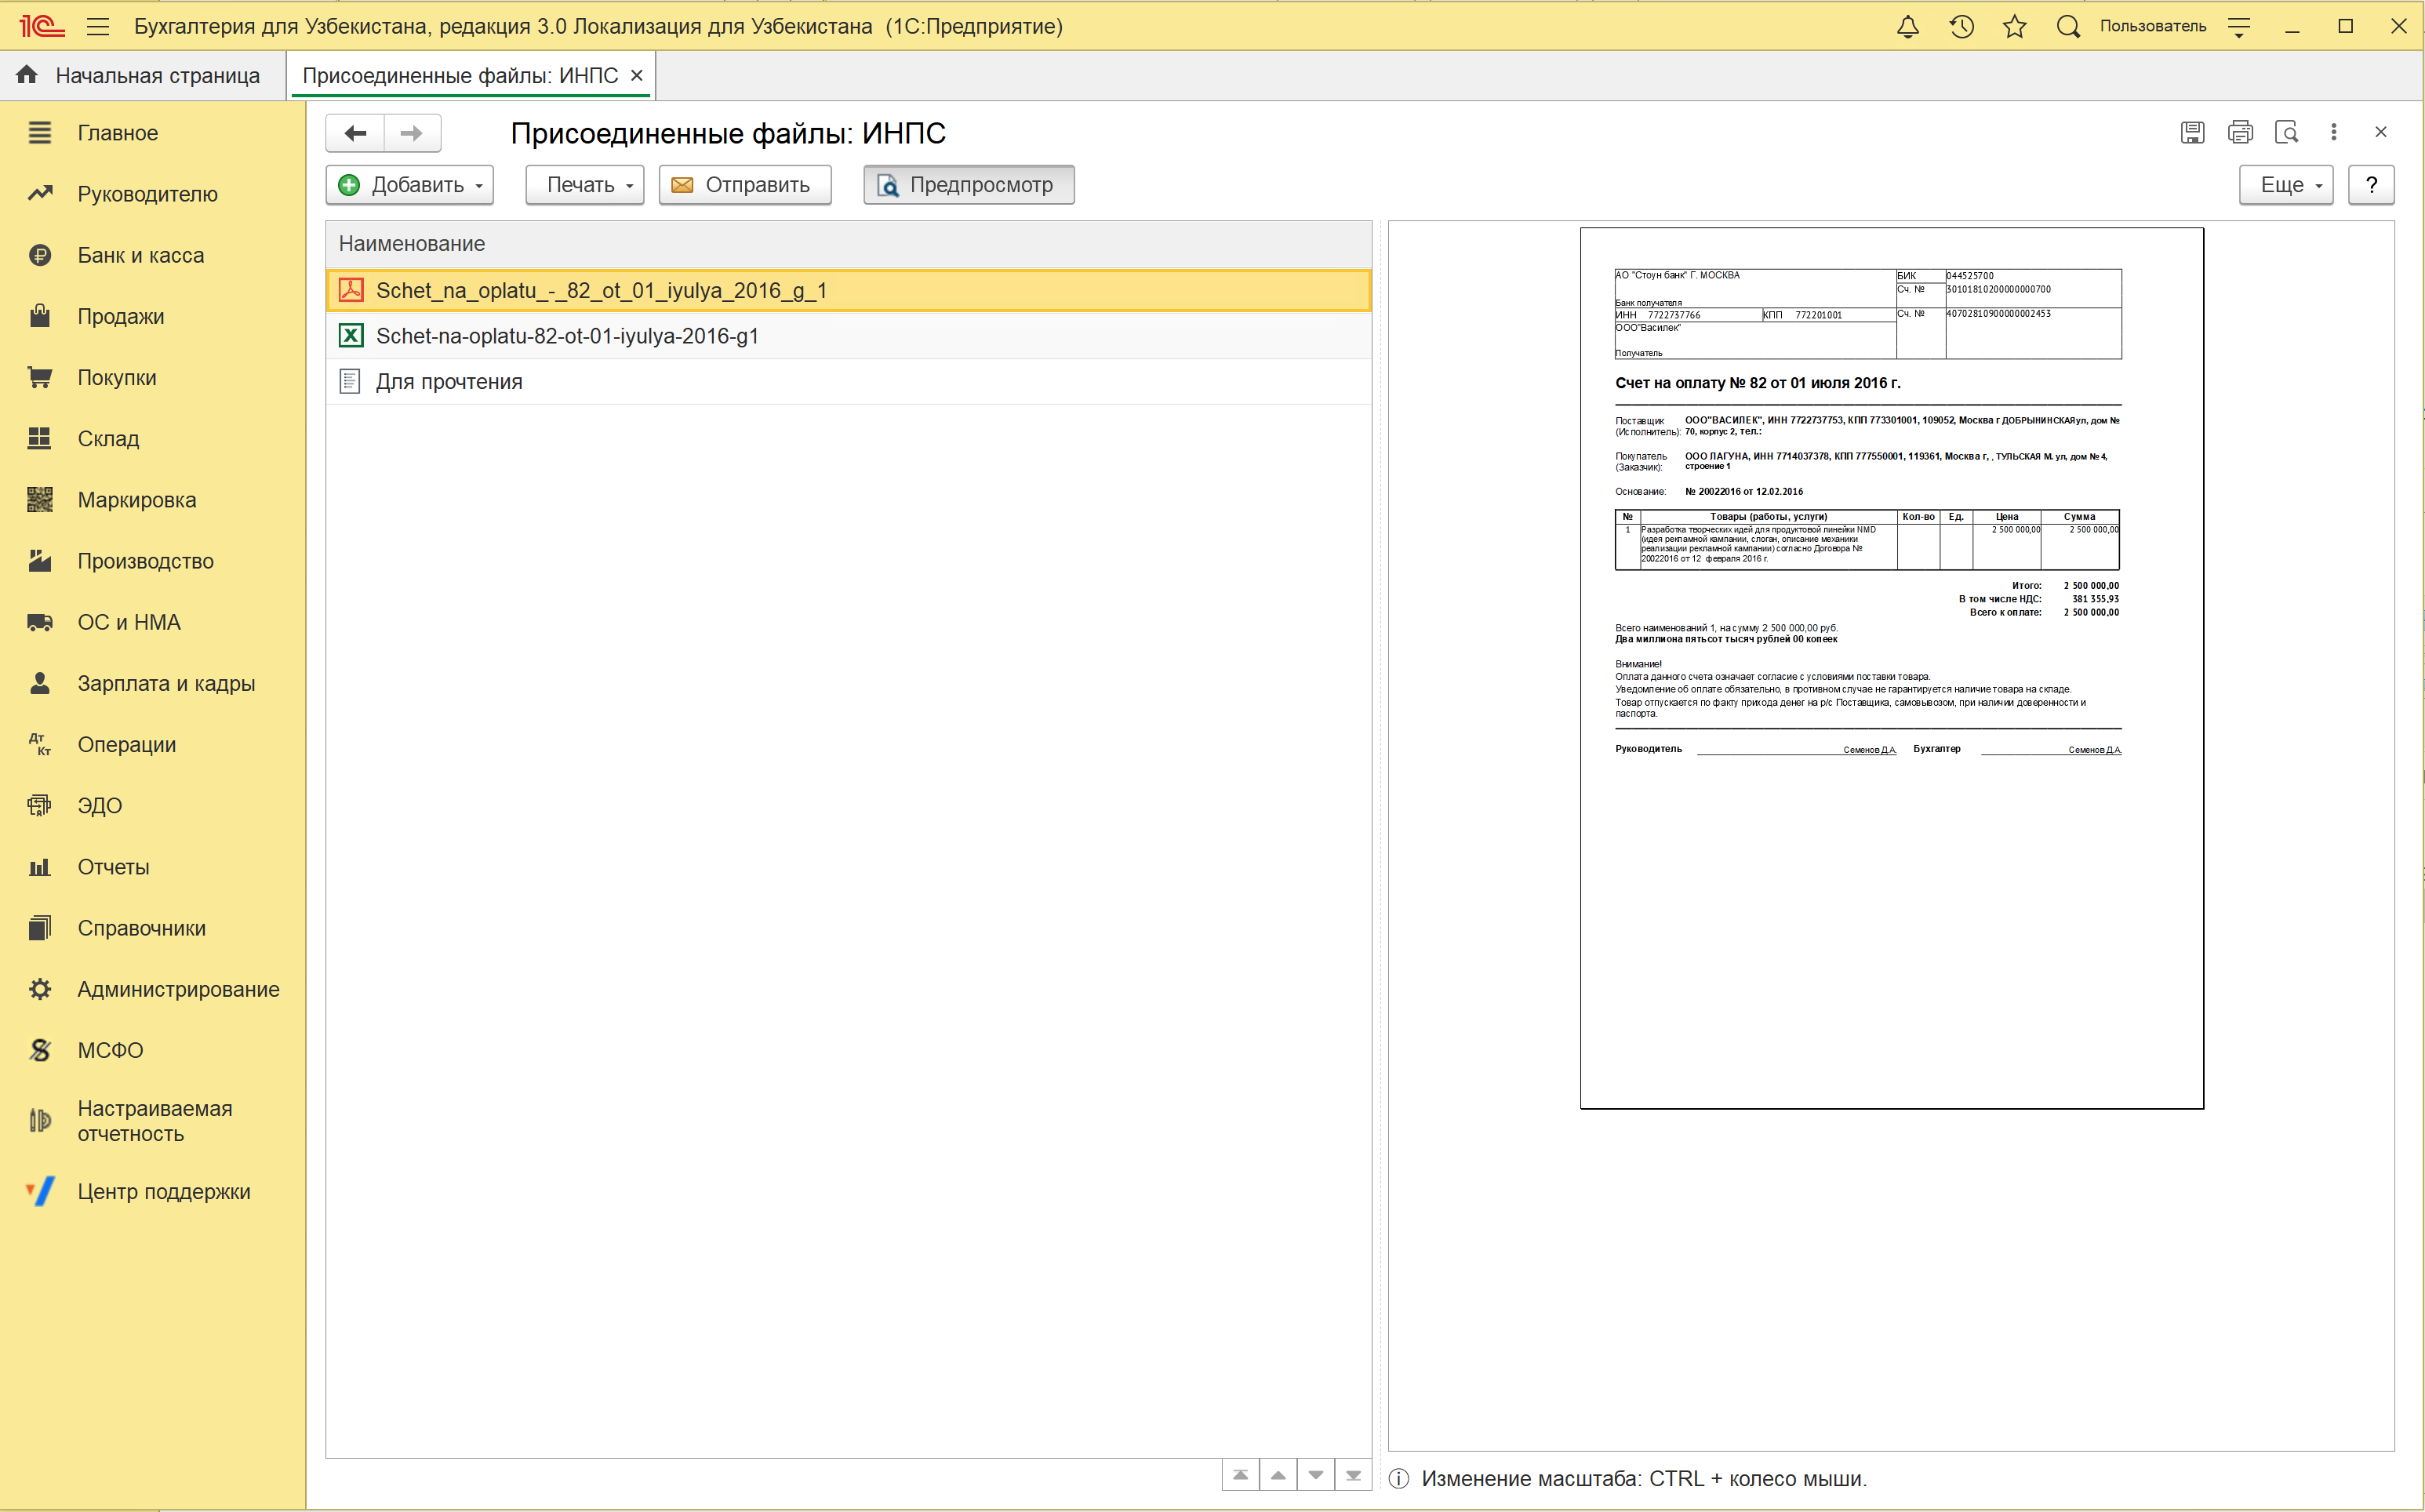Open notifications bell icon

[x=1908, y=27]
